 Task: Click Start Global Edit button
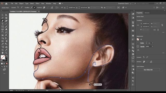pos(148,70)
